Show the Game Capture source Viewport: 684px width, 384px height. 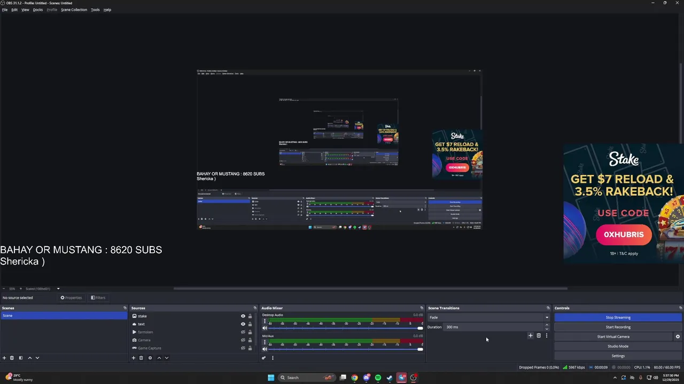click(243, 348)
